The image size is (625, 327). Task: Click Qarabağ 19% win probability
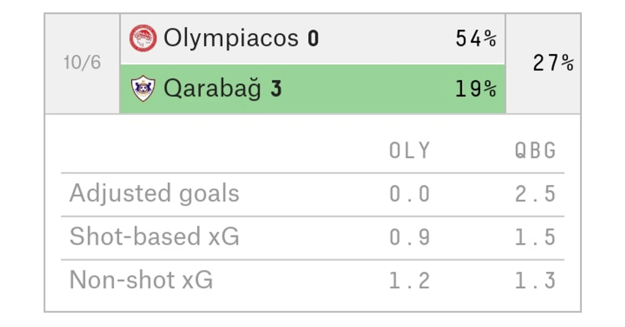pos(476,89)
